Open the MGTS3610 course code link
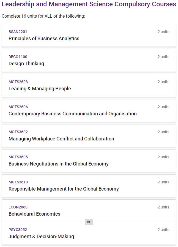 pyautogui.click(x=18, y=182)
